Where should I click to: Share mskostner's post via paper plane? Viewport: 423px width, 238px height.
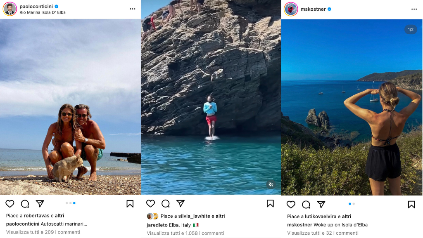coord(321,205)
